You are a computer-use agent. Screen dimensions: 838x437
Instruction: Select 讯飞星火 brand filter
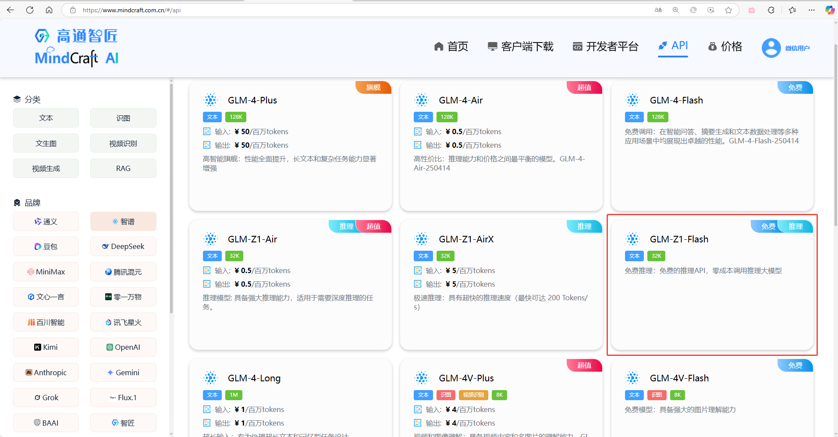click(123, 322)
